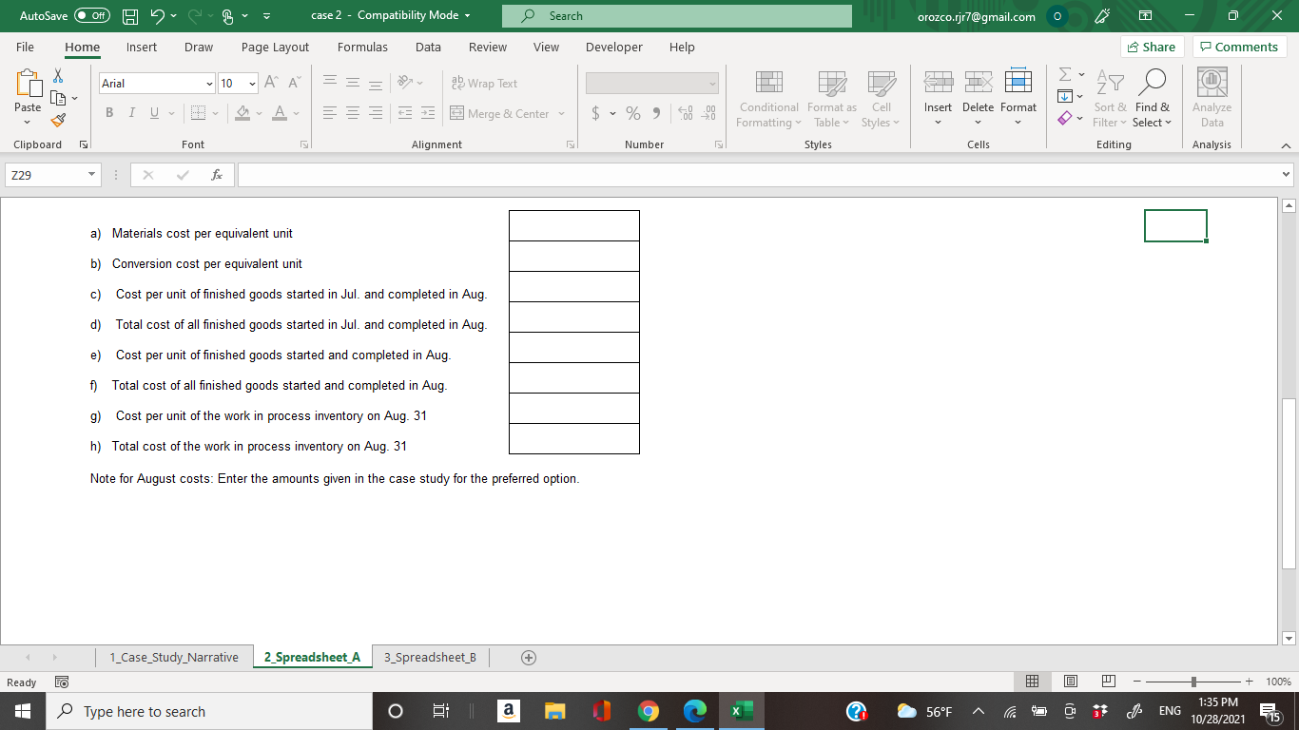Click the answer cell for Materials cost
The width and height of the screenshot is (1299, 730).
(574, 226)
